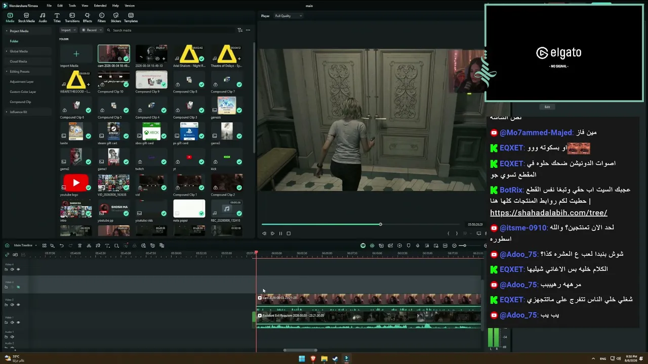Split the clip with the scissors icon
The width and height of the screenshot is (648, 364).
click(x=89, y=246)
